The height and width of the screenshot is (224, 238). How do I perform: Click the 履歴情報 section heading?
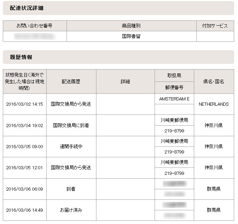[x=21, y=57]
